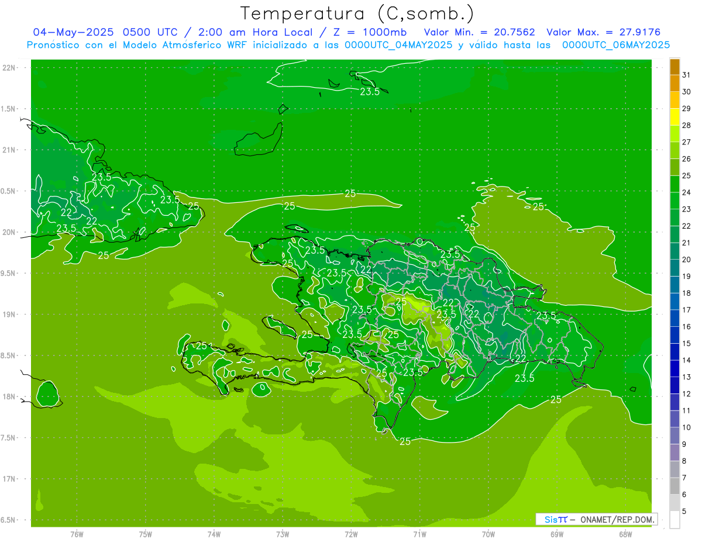Click the legend value '7'
Image resolution: width=702 pixels, height=542 pixels.
pos(684,478)
